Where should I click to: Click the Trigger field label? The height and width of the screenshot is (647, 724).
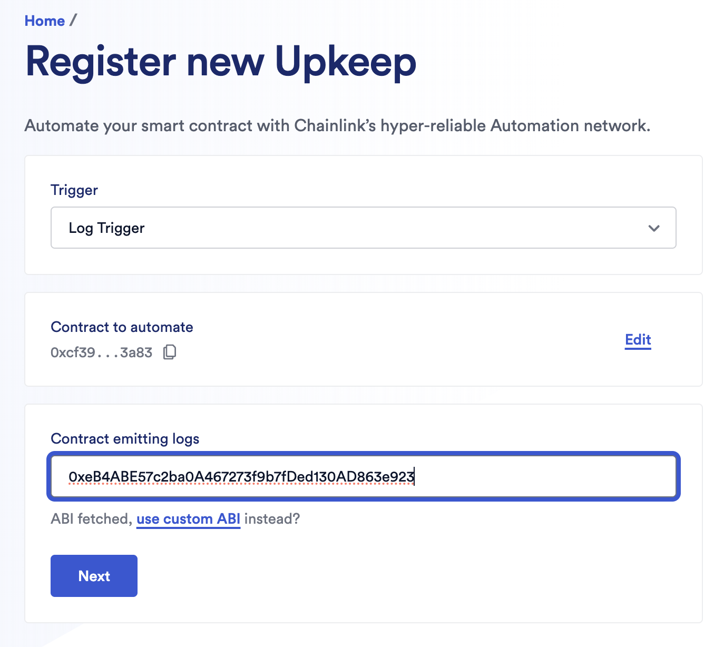74,190
